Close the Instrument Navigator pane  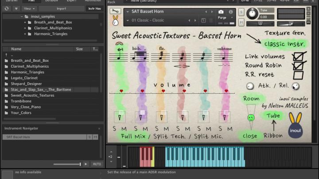(x=99, y=129)
